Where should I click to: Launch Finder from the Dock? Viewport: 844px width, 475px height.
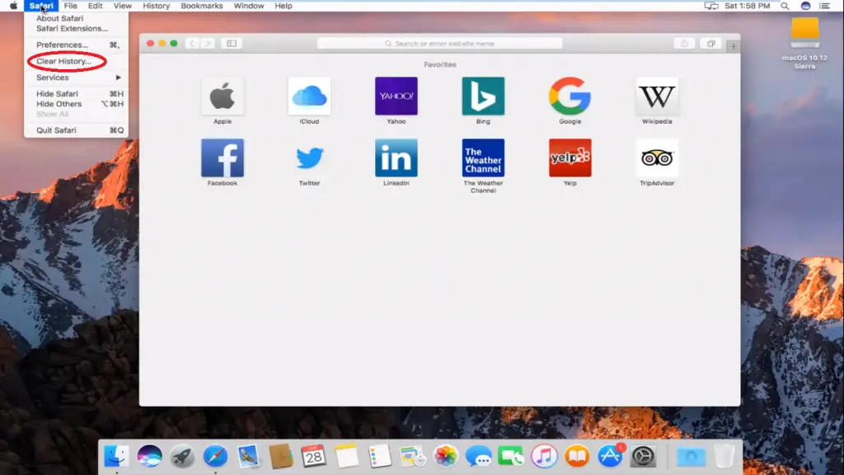tap(116, 457)
